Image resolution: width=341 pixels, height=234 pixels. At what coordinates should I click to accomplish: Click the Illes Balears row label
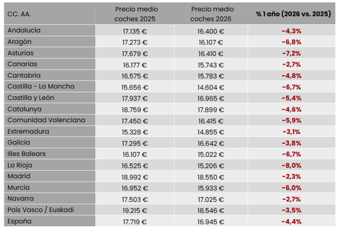click(27, 154)
